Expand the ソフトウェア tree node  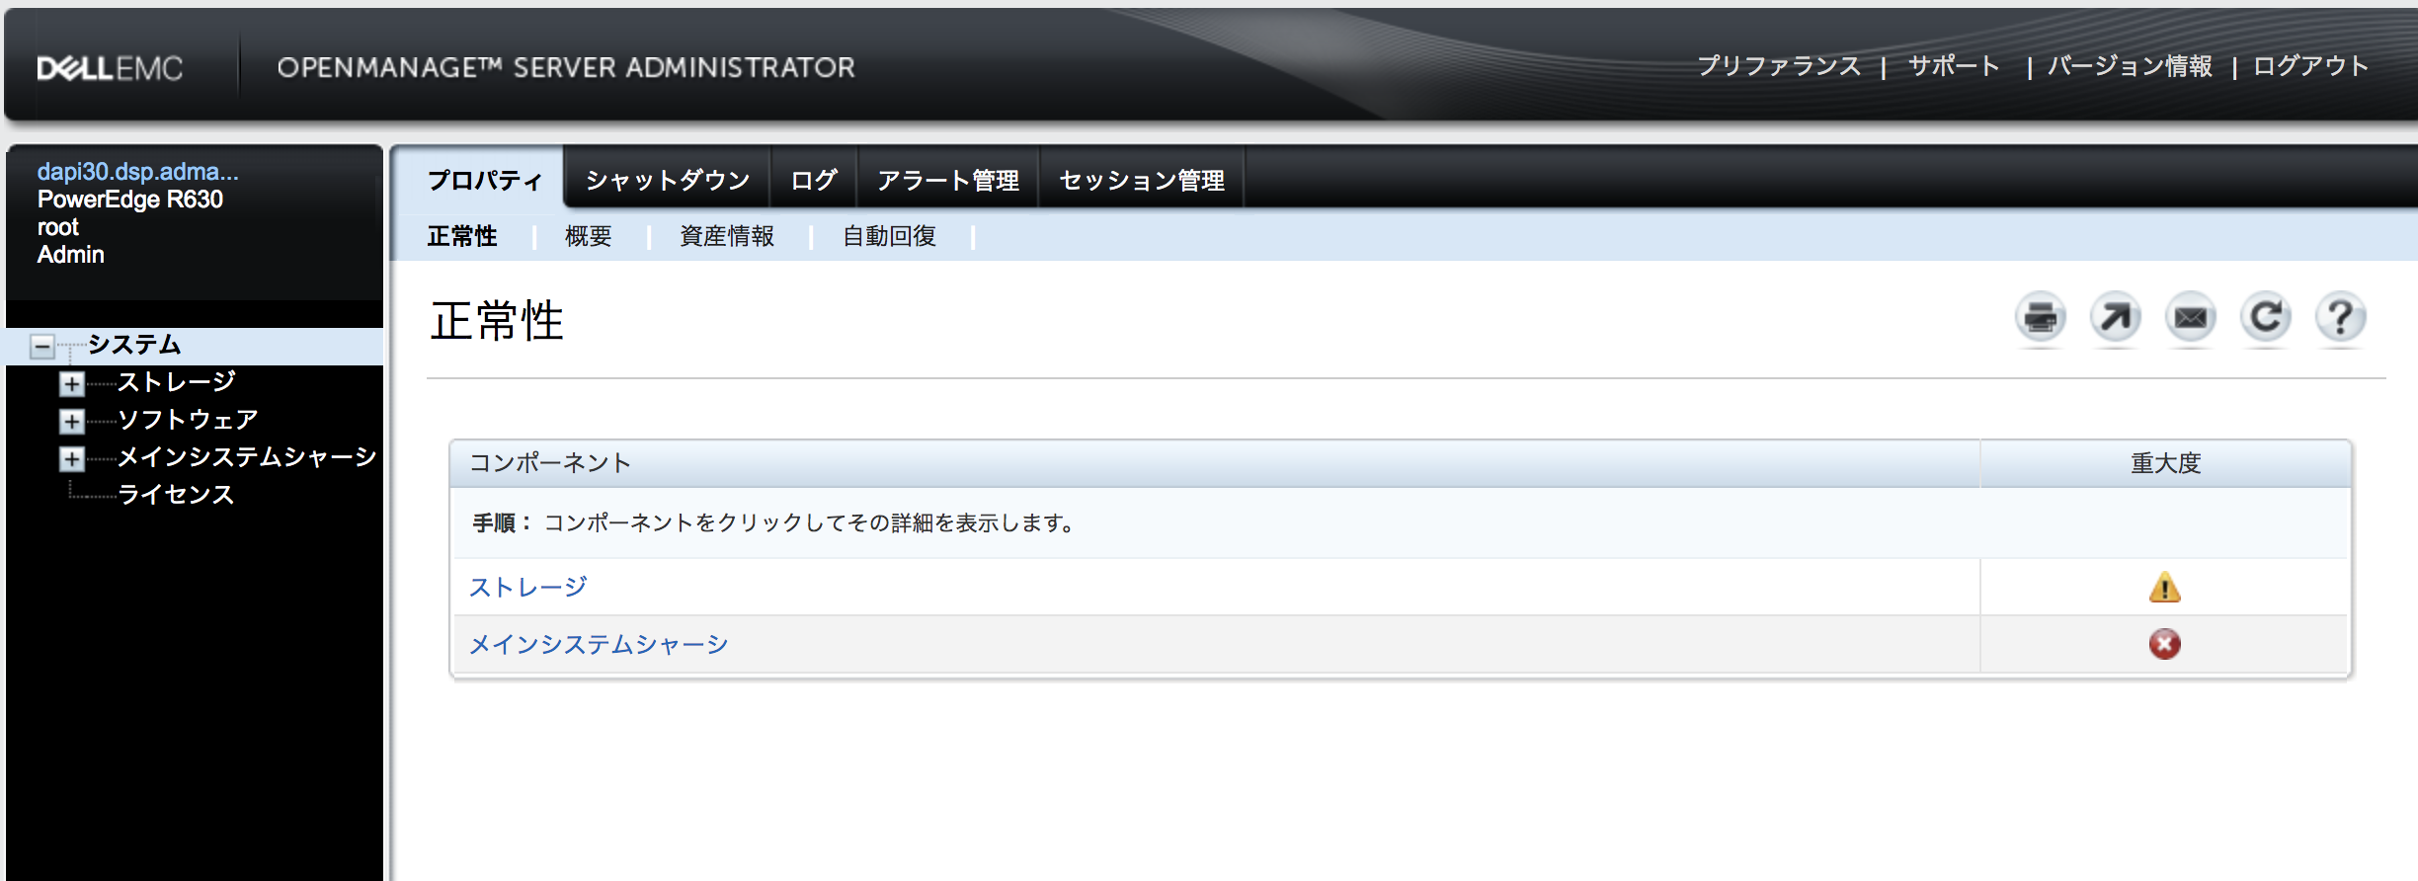[71, 422]
